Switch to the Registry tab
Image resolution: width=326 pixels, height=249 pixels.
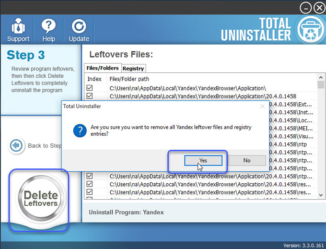[x=133, y=69]
